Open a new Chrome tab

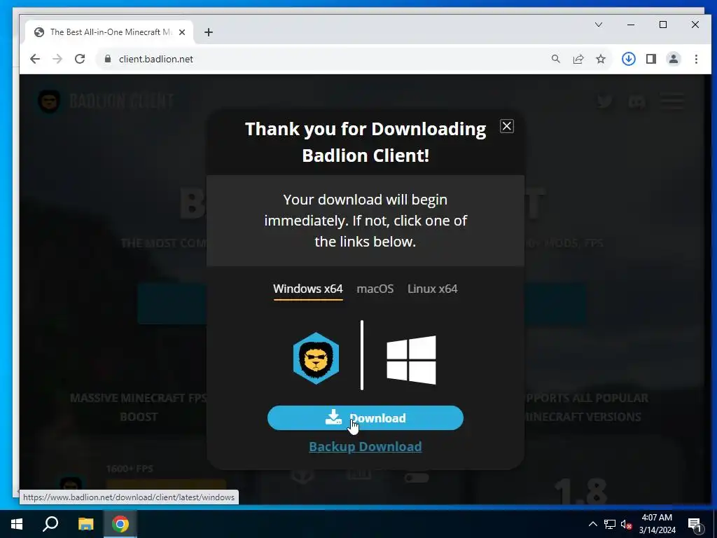coord(209,32)
